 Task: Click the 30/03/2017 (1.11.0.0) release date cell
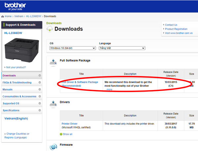(x=171, y=126)
